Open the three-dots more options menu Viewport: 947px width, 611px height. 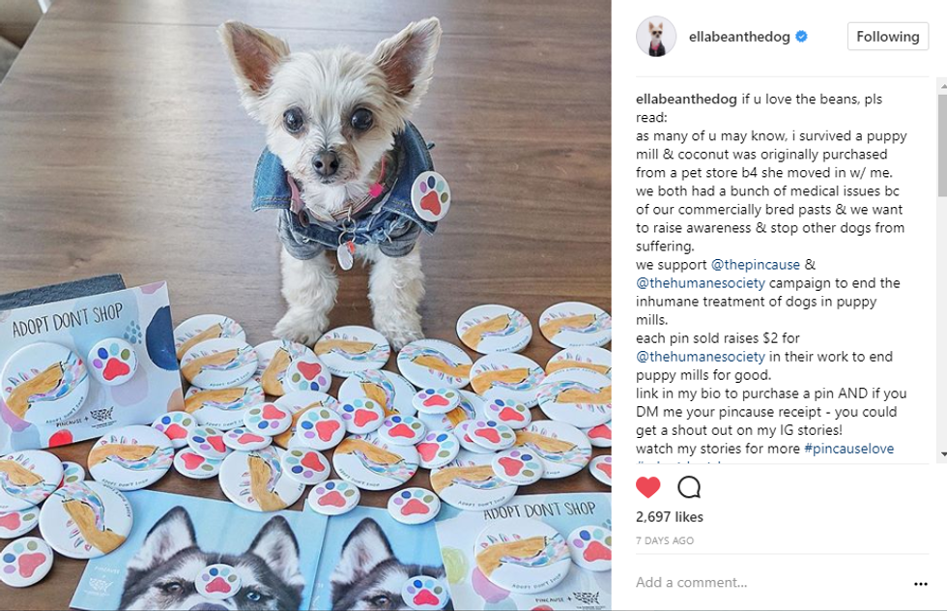coord(920,583)
